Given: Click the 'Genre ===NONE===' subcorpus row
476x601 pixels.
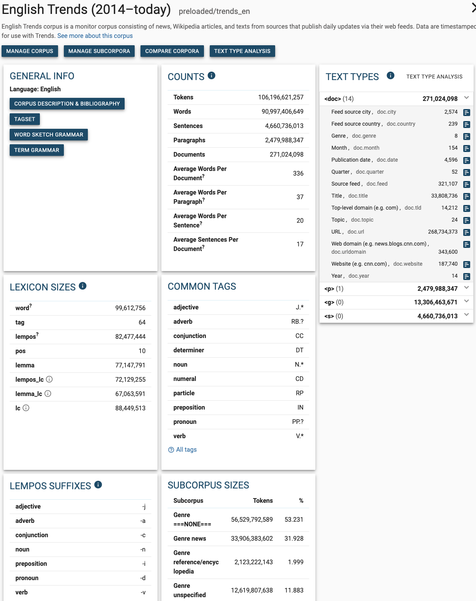Looking at the screenshot, I should (238, 519).
